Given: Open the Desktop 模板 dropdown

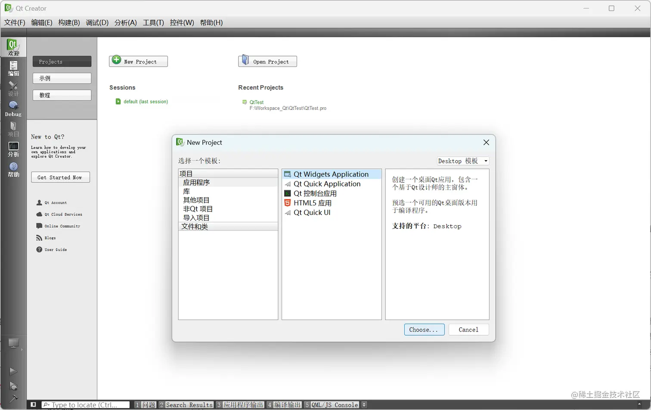Looking at the screenshot, I should coord(463,161).
